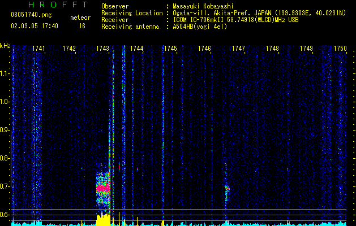Click the 0.8 kHz axis label
This screenshot has width=356, height=226.
(5, 158)
